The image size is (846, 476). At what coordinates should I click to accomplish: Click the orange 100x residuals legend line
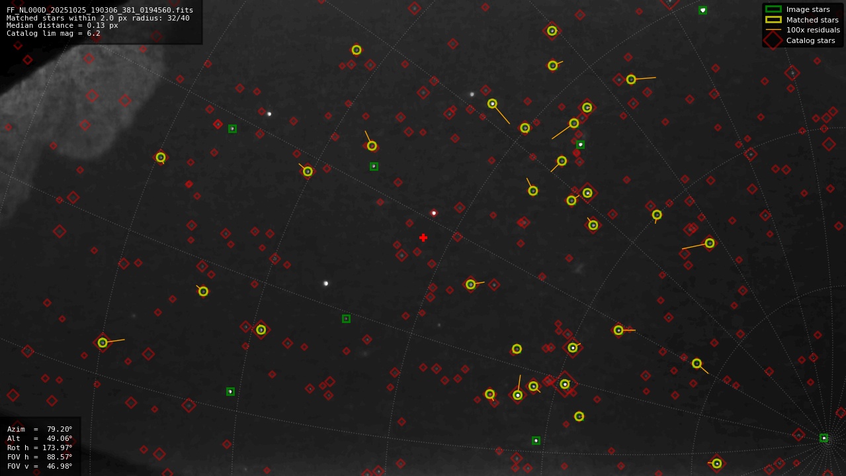click(773, 30)
